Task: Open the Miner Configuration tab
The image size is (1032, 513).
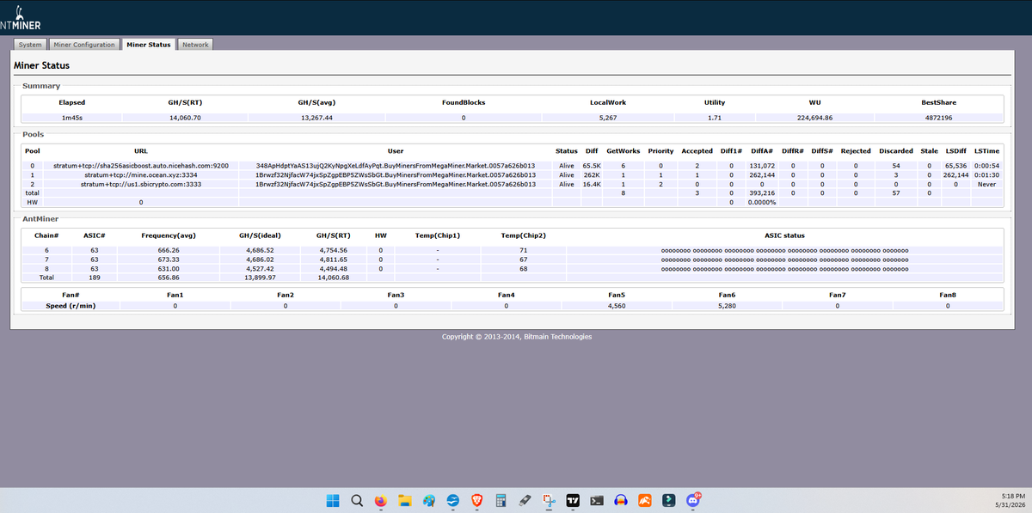Action: [84, 45]
